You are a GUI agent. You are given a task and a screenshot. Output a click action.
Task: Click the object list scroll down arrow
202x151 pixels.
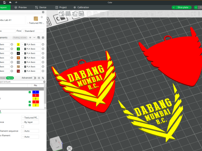45,108
